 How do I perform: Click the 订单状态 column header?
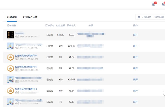coord(50,25)
